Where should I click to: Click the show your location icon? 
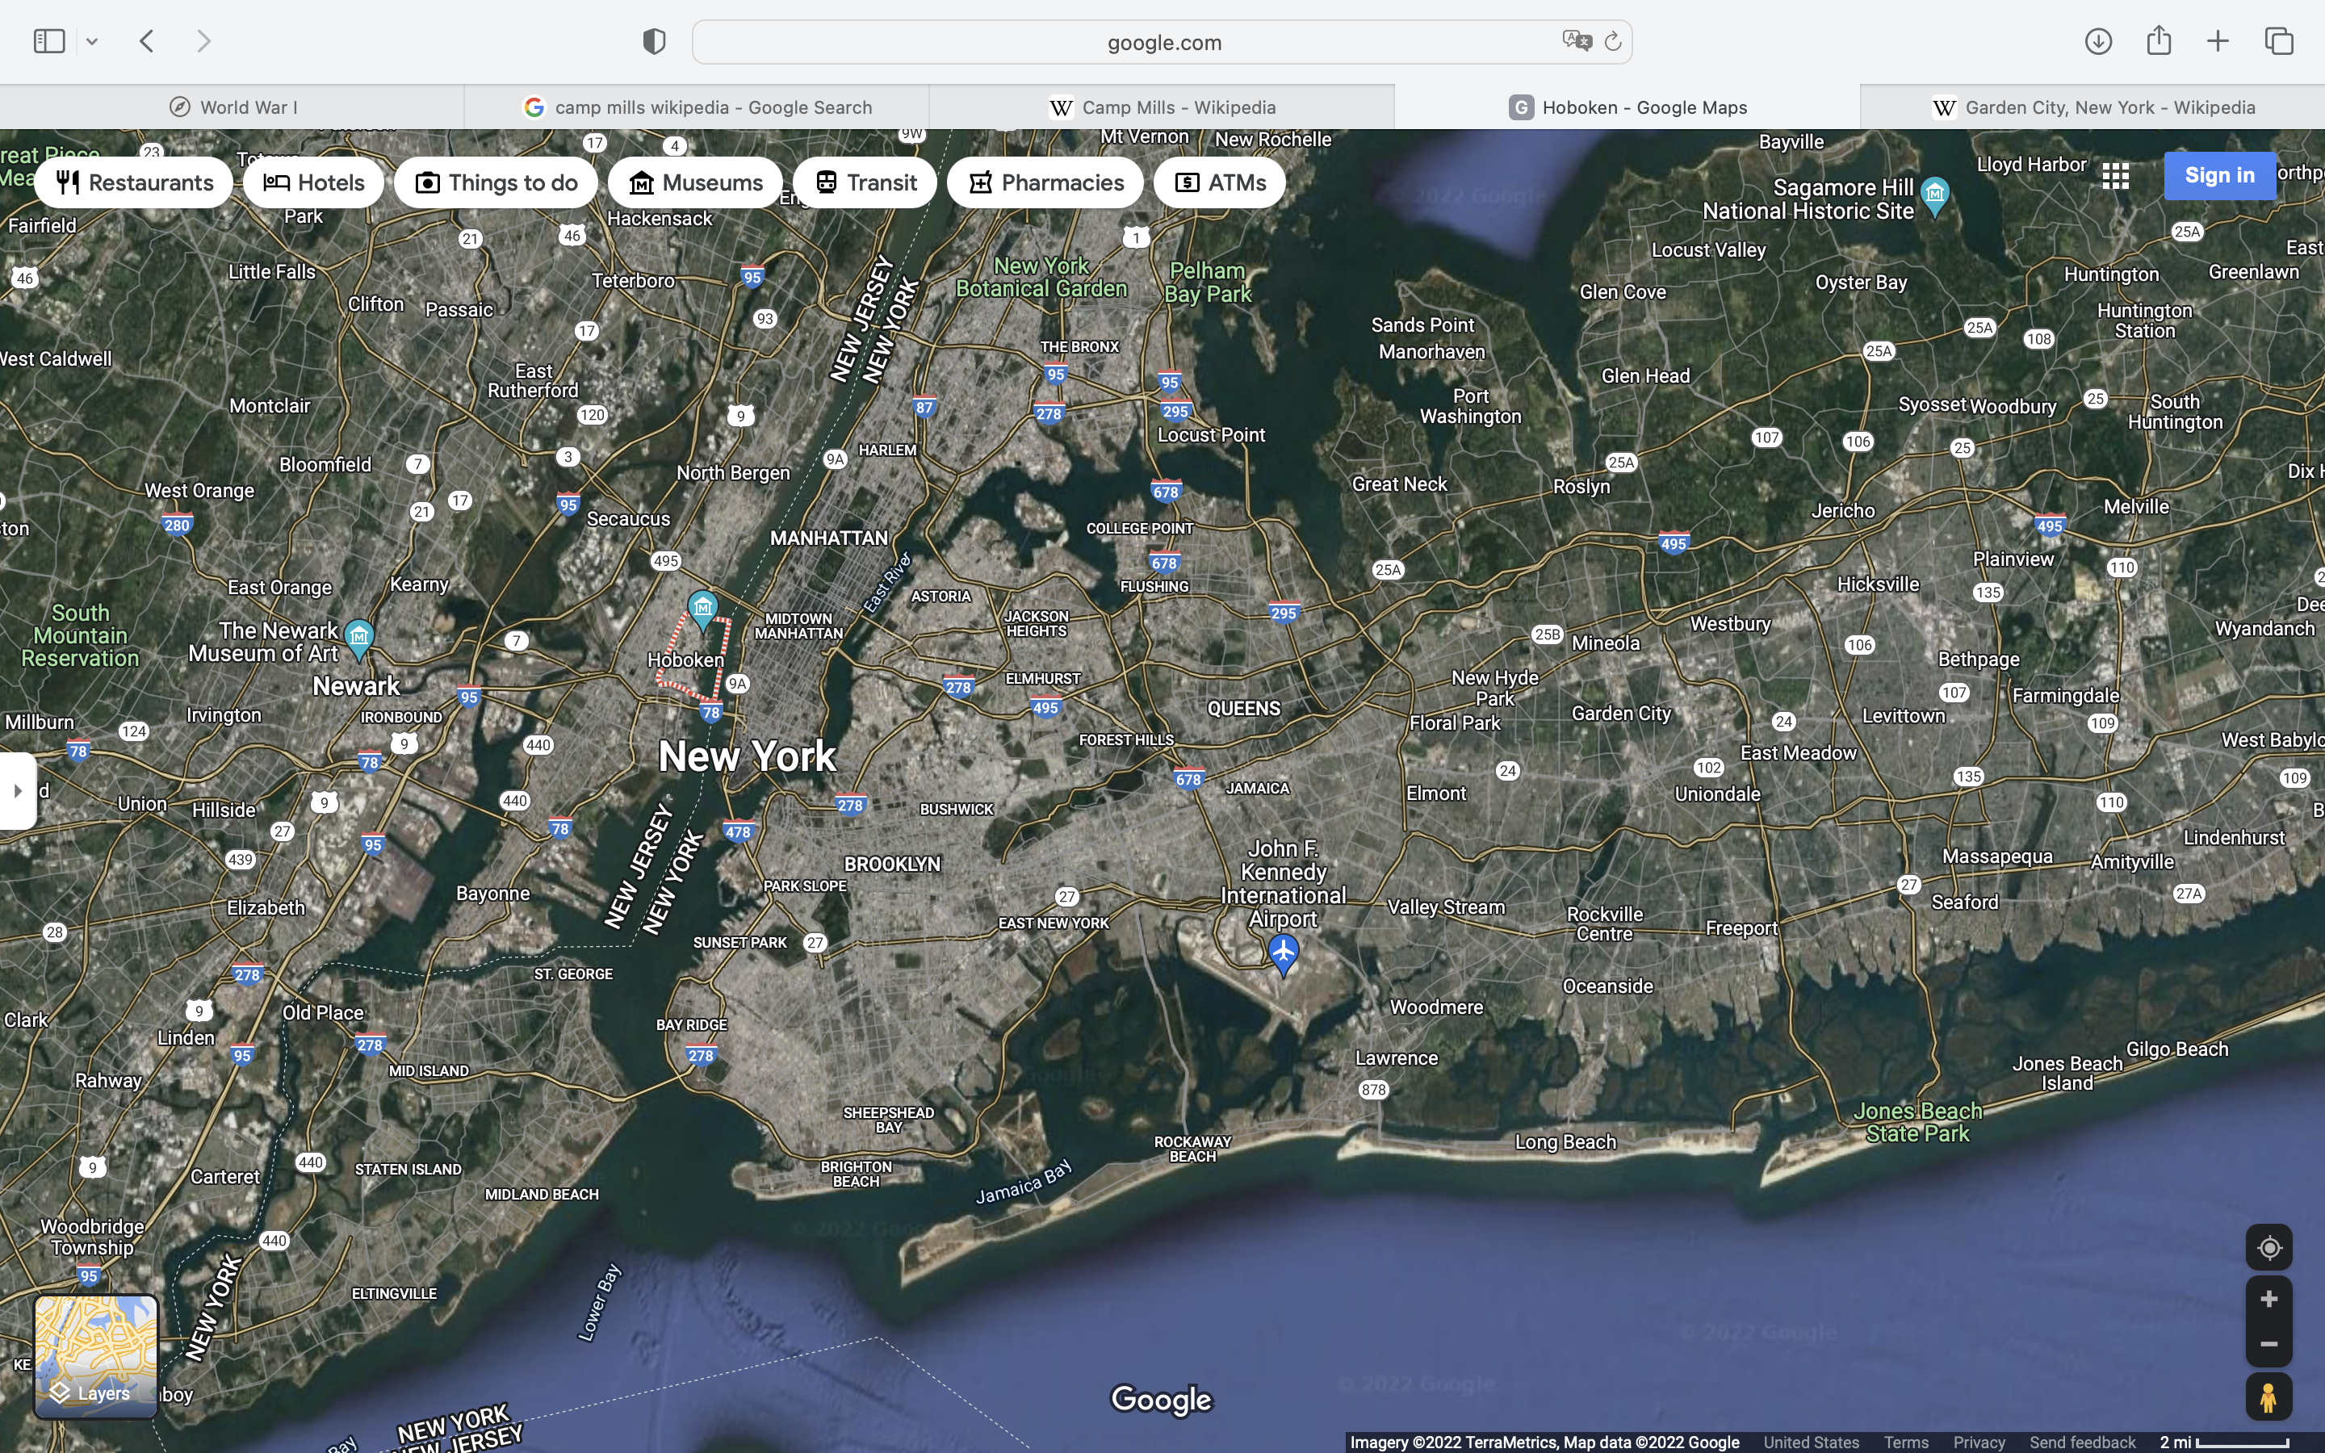tap(2268, 1247)
